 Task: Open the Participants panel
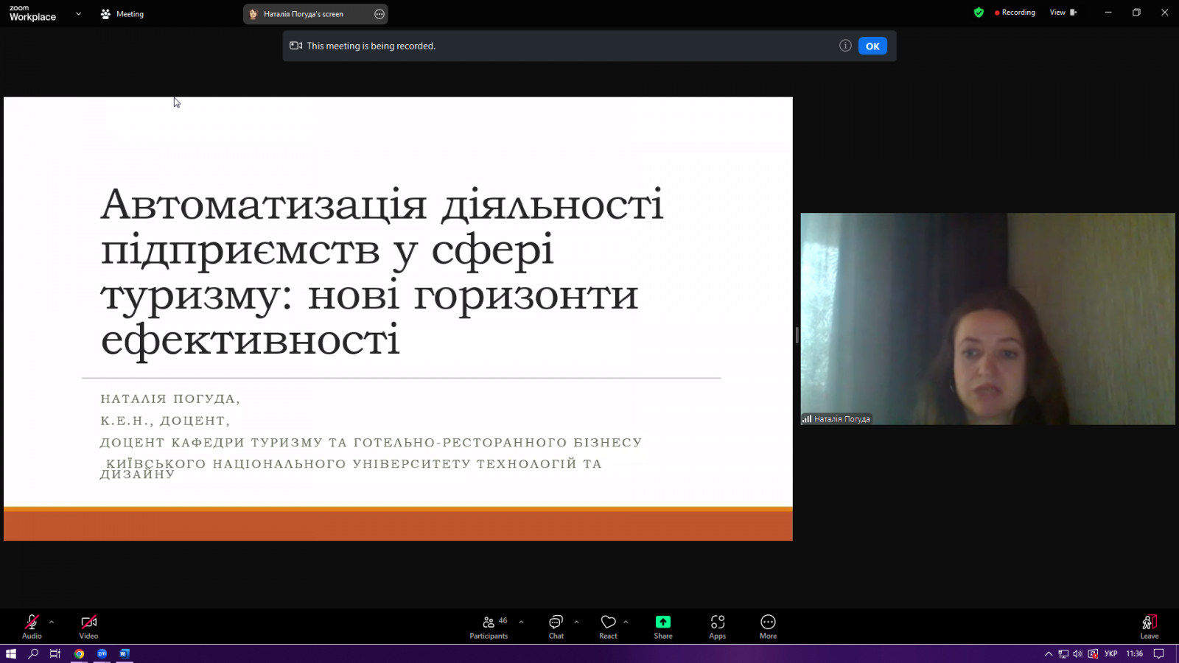point(489,626)
